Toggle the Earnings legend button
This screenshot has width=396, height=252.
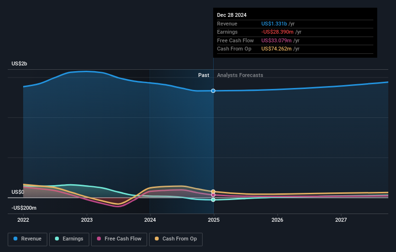click(69, 239)
